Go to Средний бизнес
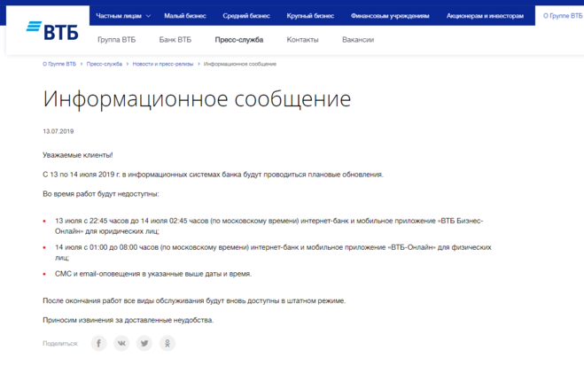This screenshot has width=584, height=366. tap(246, 16)
